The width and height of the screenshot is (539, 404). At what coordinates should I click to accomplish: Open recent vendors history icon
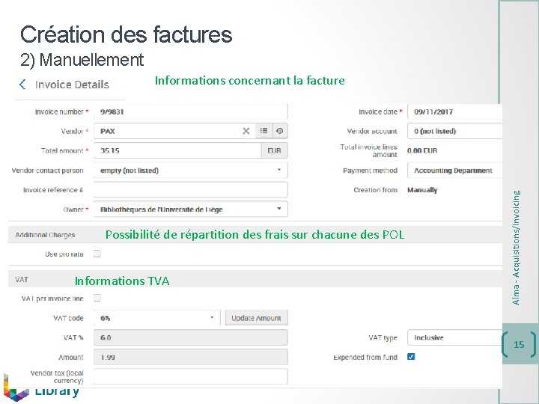(x=280, y=131)
